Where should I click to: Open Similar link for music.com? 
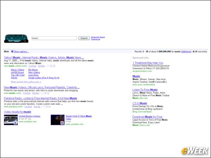pyautogui.click(x=36, y=93)
